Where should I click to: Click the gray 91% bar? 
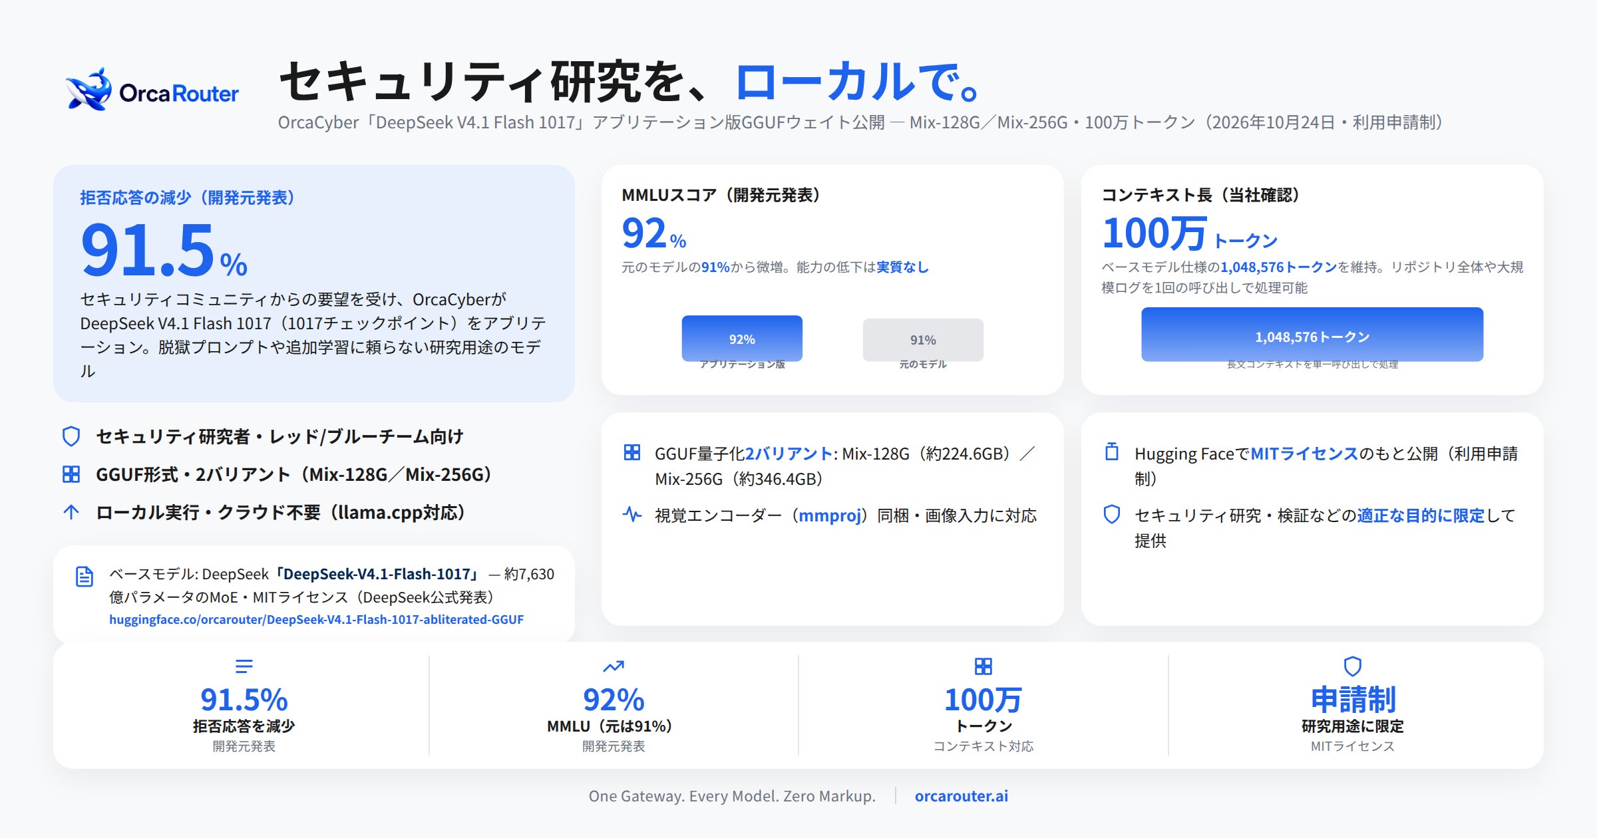(923, 340)
